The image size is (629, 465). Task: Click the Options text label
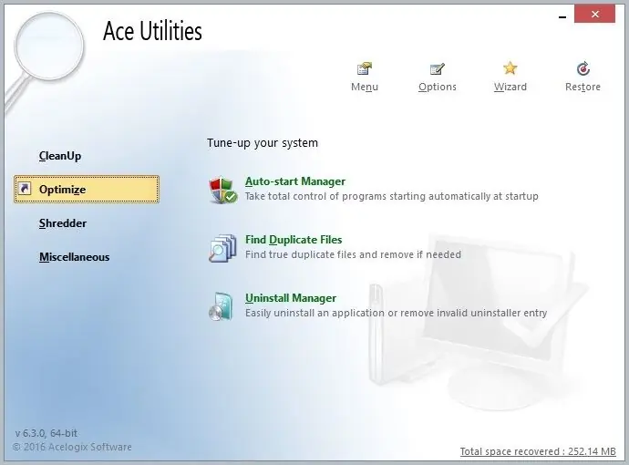pyautogui.click(x=438, y=87)
